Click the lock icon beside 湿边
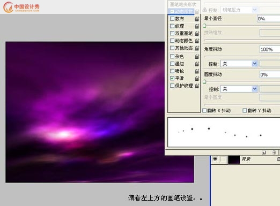This screenshot has height=206, width=280. click(197, 64)
